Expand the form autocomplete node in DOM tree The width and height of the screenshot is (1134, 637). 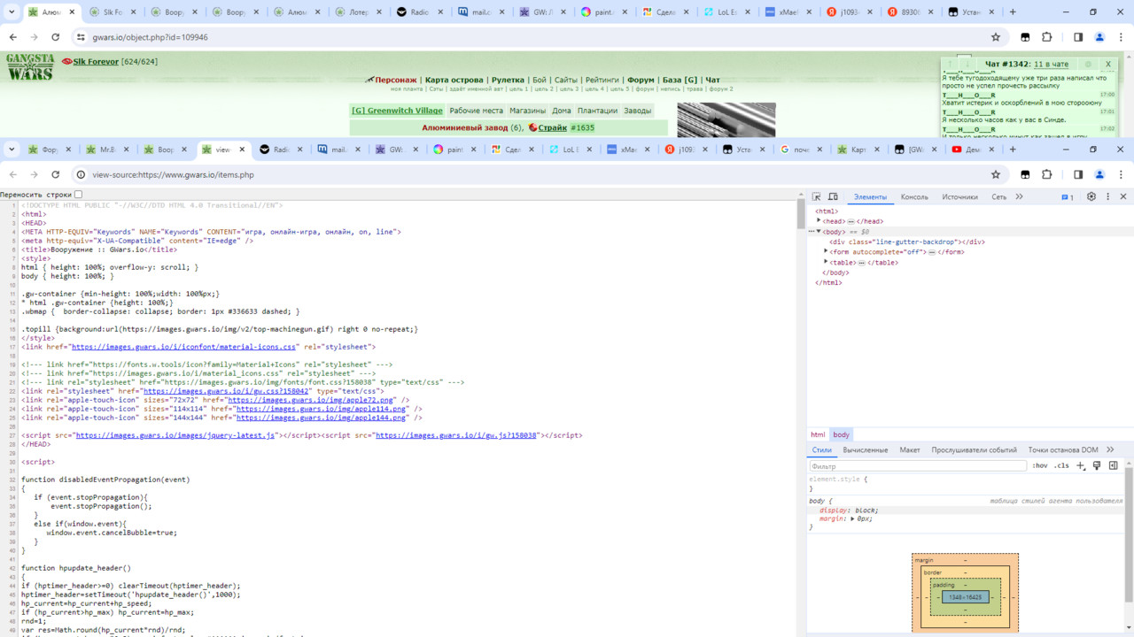826,251
